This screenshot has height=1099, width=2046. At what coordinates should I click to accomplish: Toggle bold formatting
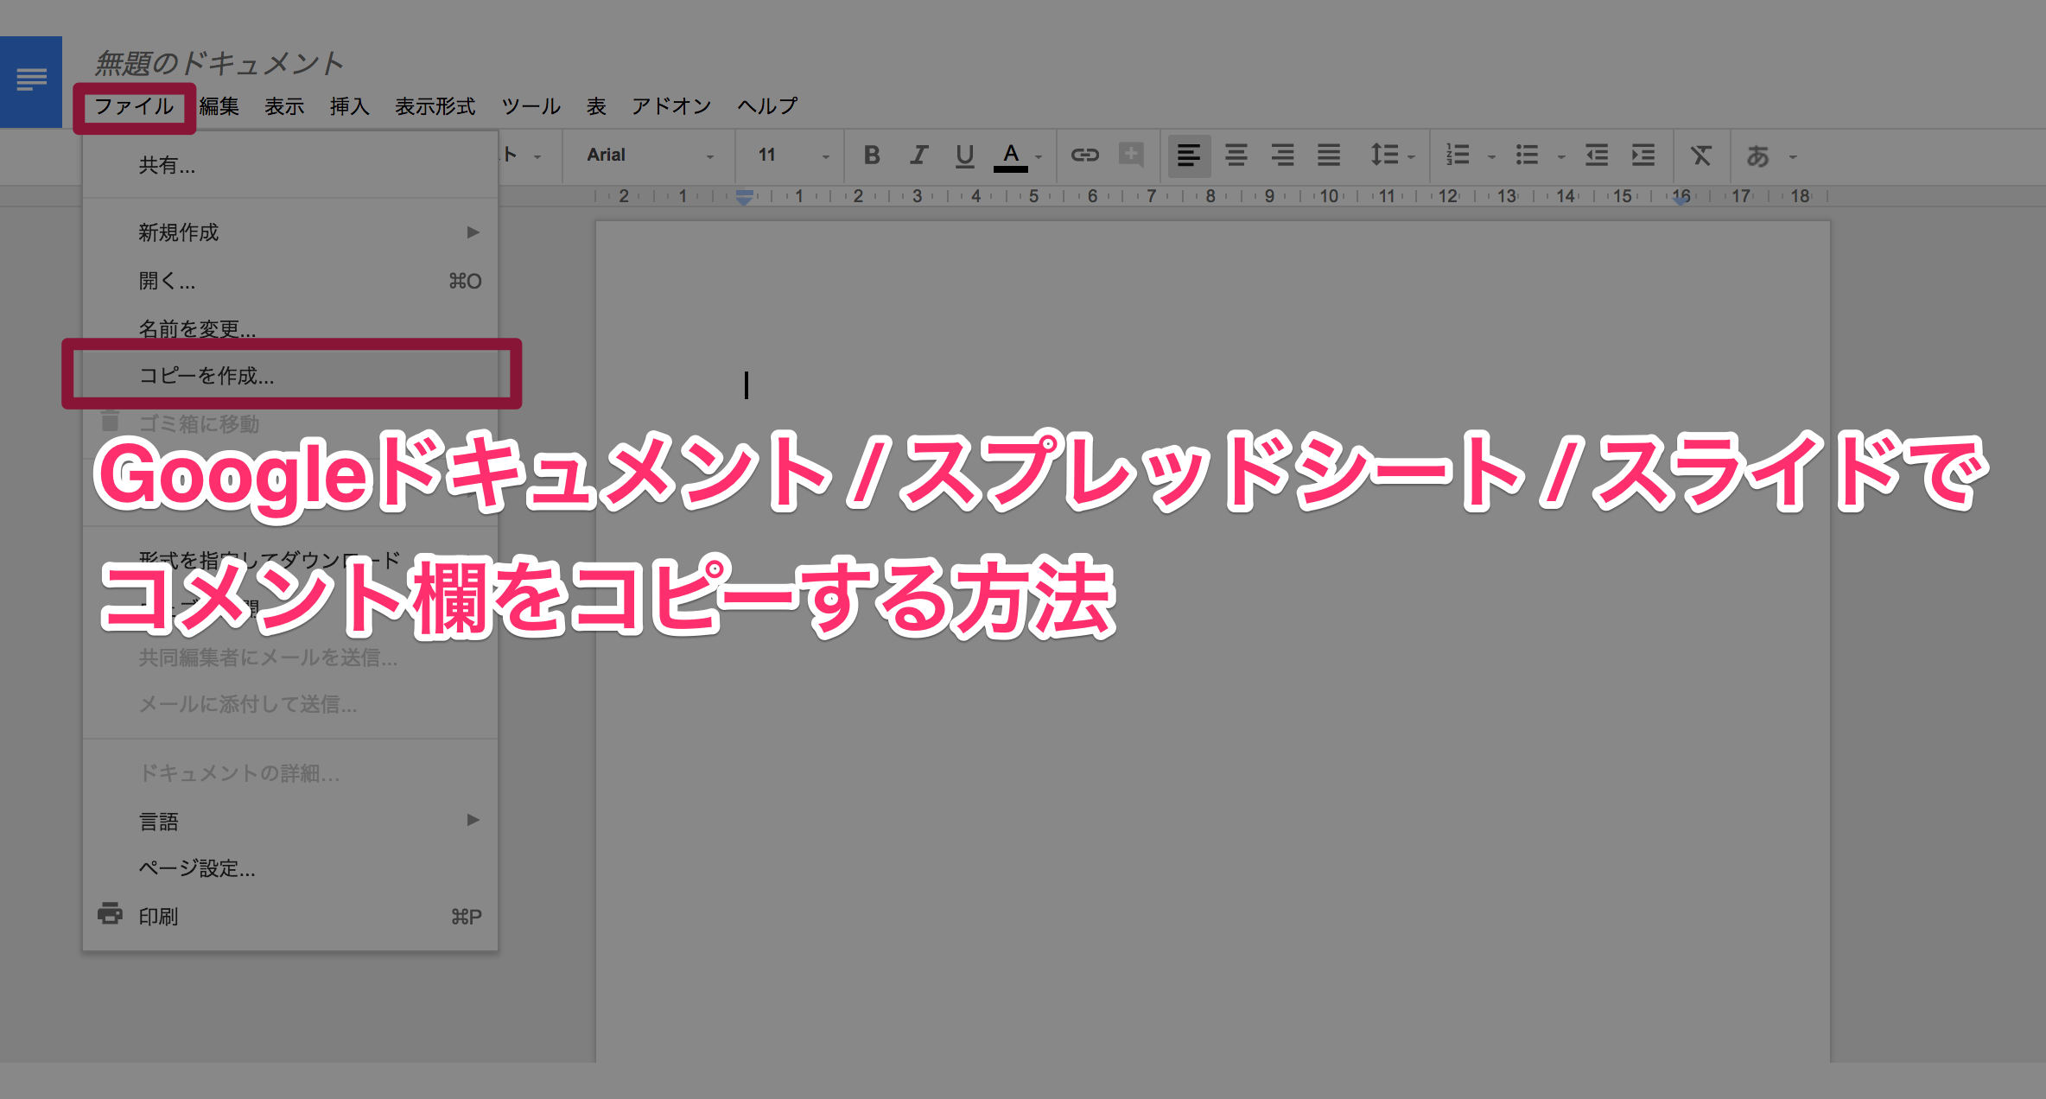[x=872, y=156]
